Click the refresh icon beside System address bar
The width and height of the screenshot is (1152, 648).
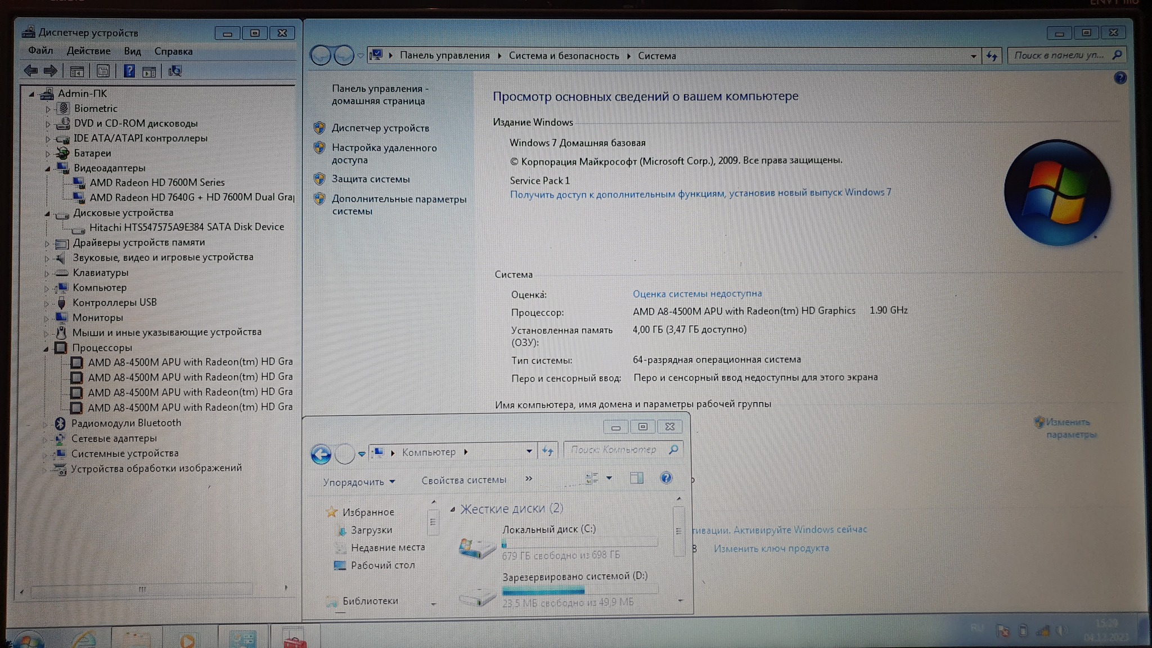(992, 56)
